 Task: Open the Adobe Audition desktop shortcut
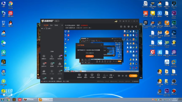174,24
